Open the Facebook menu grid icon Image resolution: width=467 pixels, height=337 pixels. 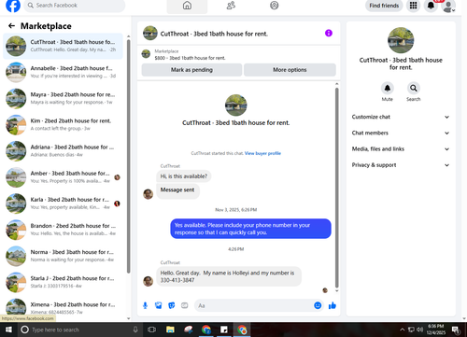(x=413, y=6)
